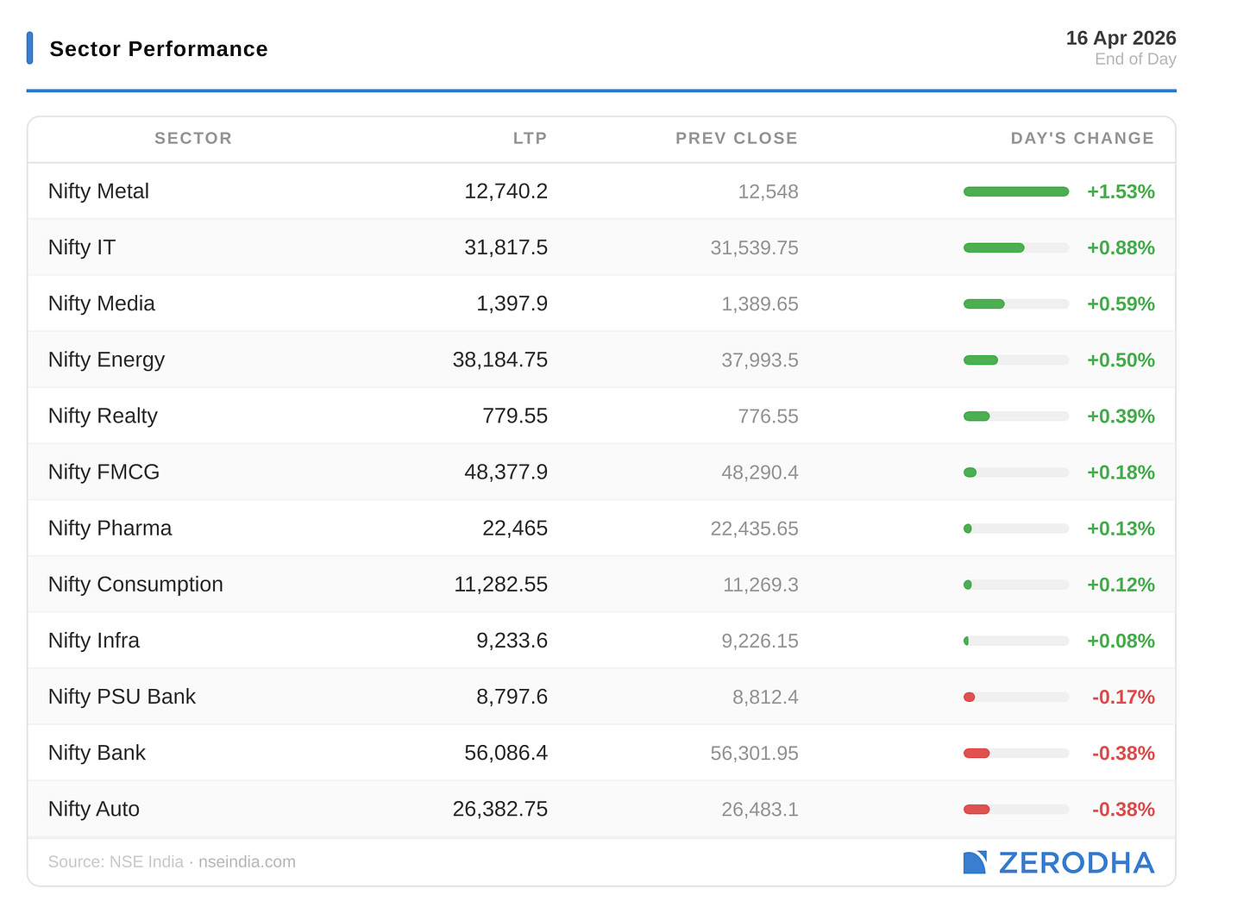Click the LTP column header
Screen dimensions: 1256x920
(531, 138)
